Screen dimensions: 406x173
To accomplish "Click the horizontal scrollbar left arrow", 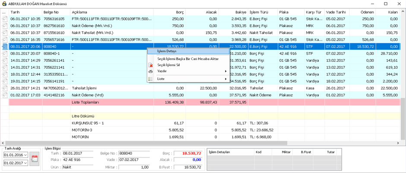I will coord(3,143).
